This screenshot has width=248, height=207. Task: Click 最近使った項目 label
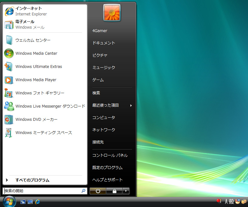[x=106, y=105]
